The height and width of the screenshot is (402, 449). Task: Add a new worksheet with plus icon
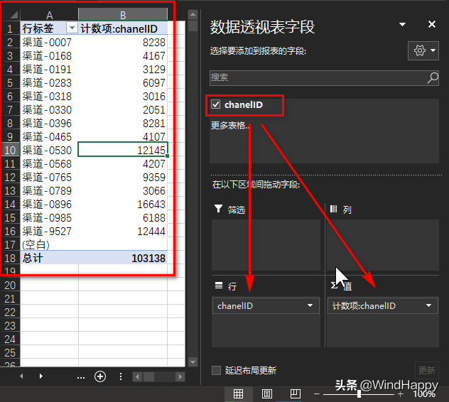[100, 376]
